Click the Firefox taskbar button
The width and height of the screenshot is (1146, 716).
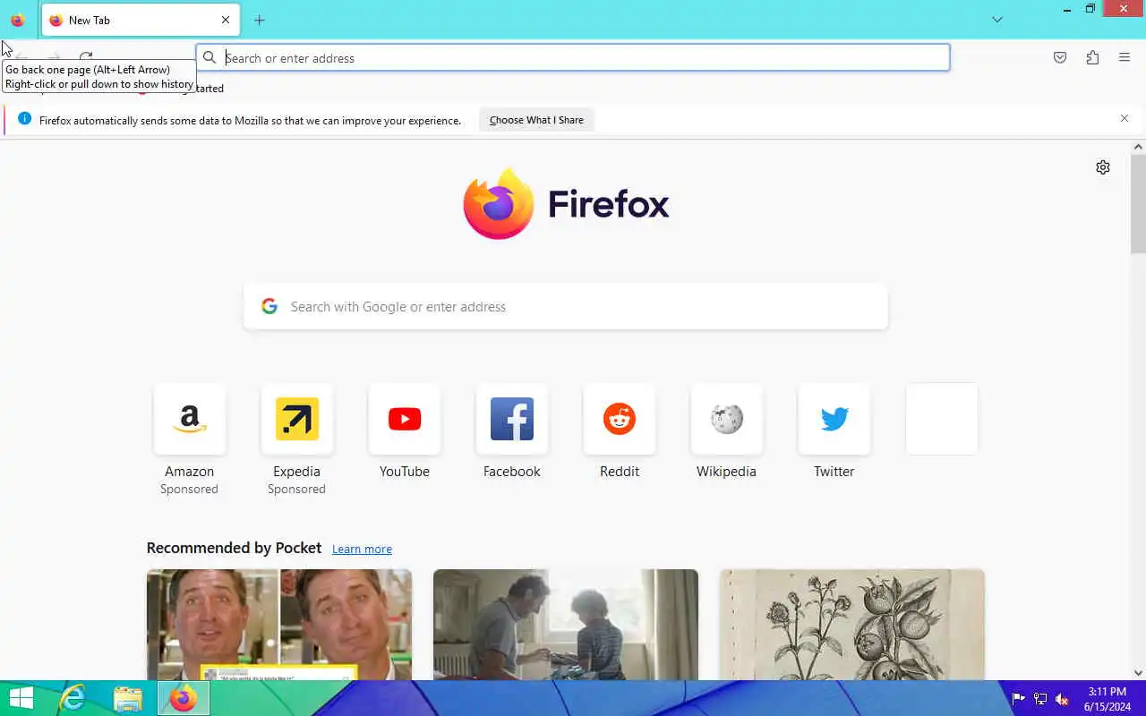click(184, 698)
